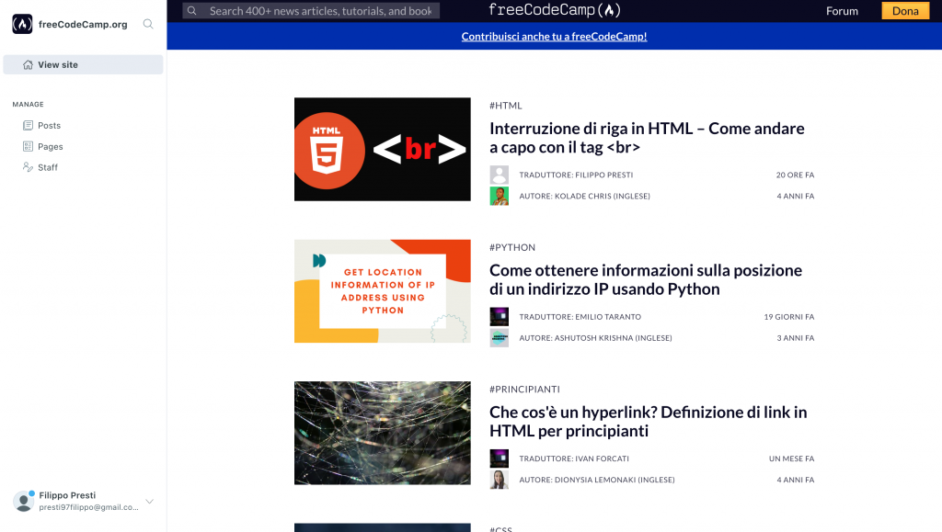Click the search magnifier in top bar

(x=191, y=11)
